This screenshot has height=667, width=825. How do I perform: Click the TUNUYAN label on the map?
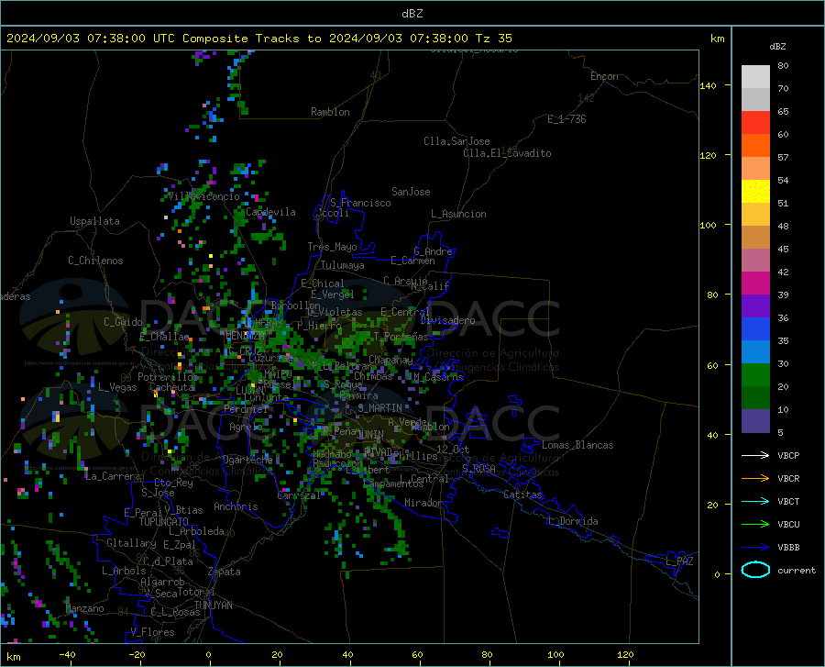coord(213,605)
